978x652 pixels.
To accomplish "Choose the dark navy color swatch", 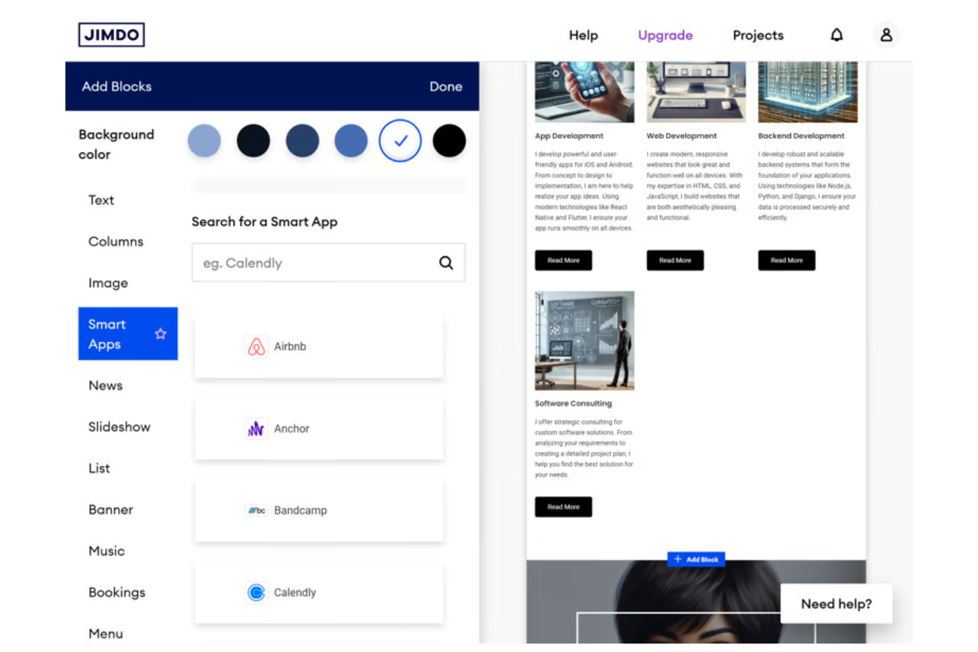I will point(302,141).
